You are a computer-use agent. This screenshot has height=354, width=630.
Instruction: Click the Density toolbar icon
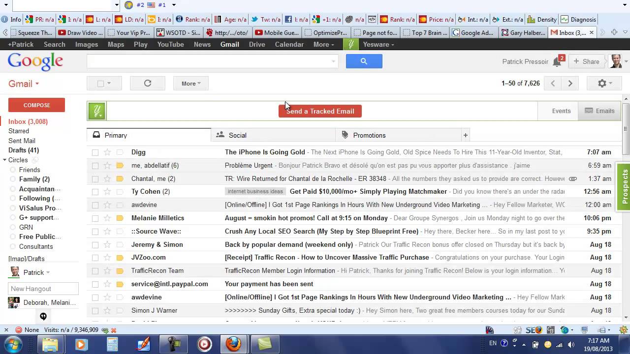[x=541, y=20]
